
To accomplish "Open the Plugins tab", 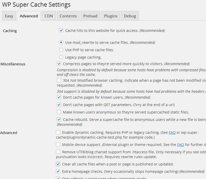I will 111,16.
